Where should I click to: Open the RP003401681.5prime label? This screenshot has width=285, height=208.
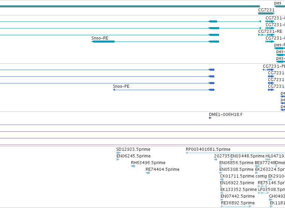[x=208, y=149]
